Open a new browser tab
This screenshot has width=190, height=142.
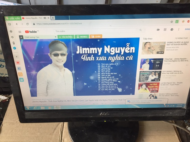point(53,18)
